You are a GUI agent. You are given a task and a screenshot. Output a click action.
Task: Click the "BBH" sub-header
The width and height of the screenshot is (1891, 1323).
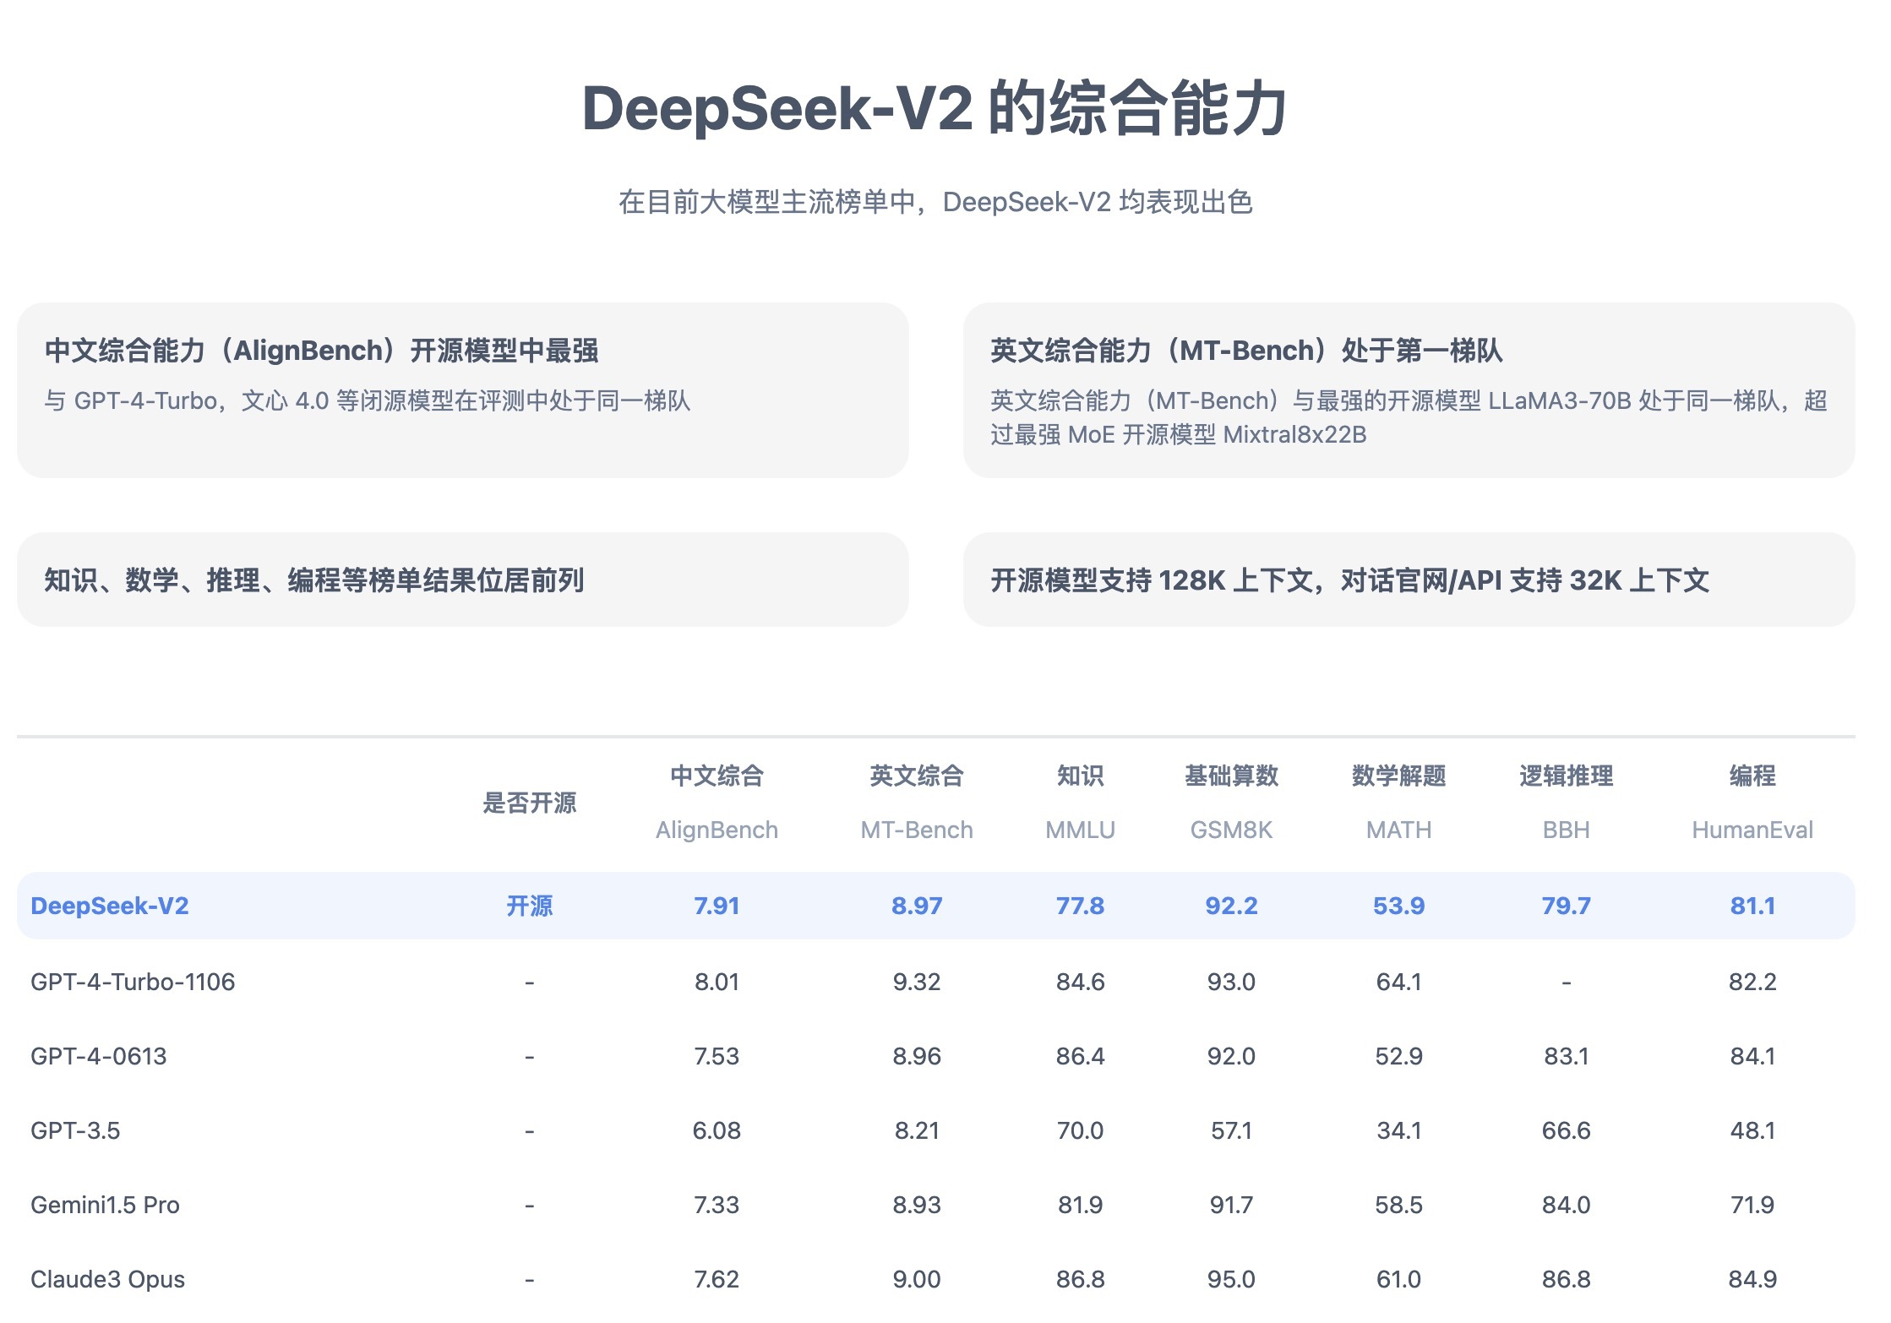tap(1566, 830)
